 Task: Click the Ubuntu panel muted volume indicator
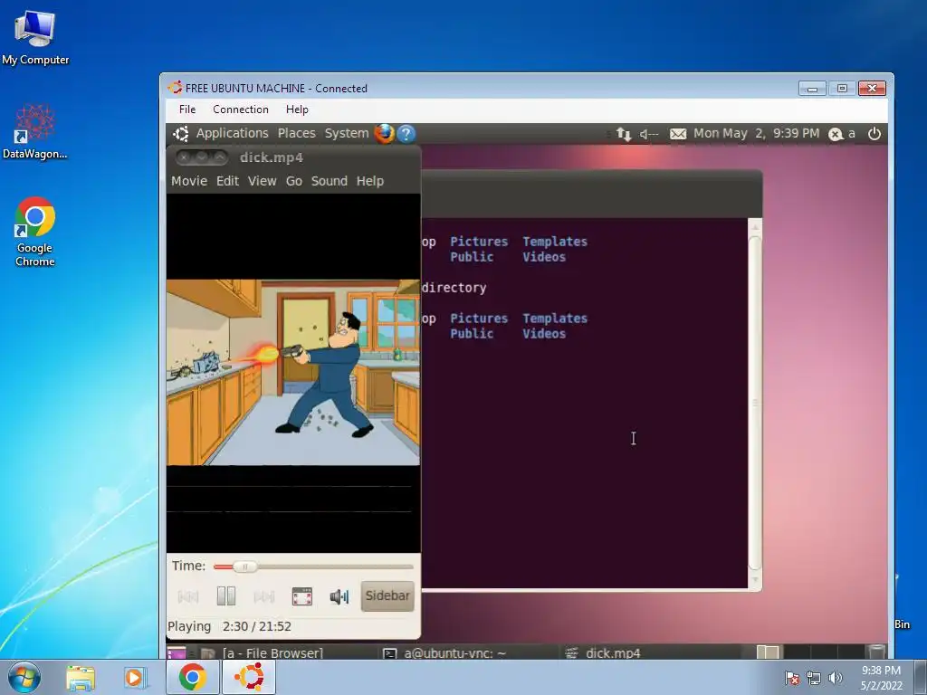pyautogui.click(x=648, y=134)
